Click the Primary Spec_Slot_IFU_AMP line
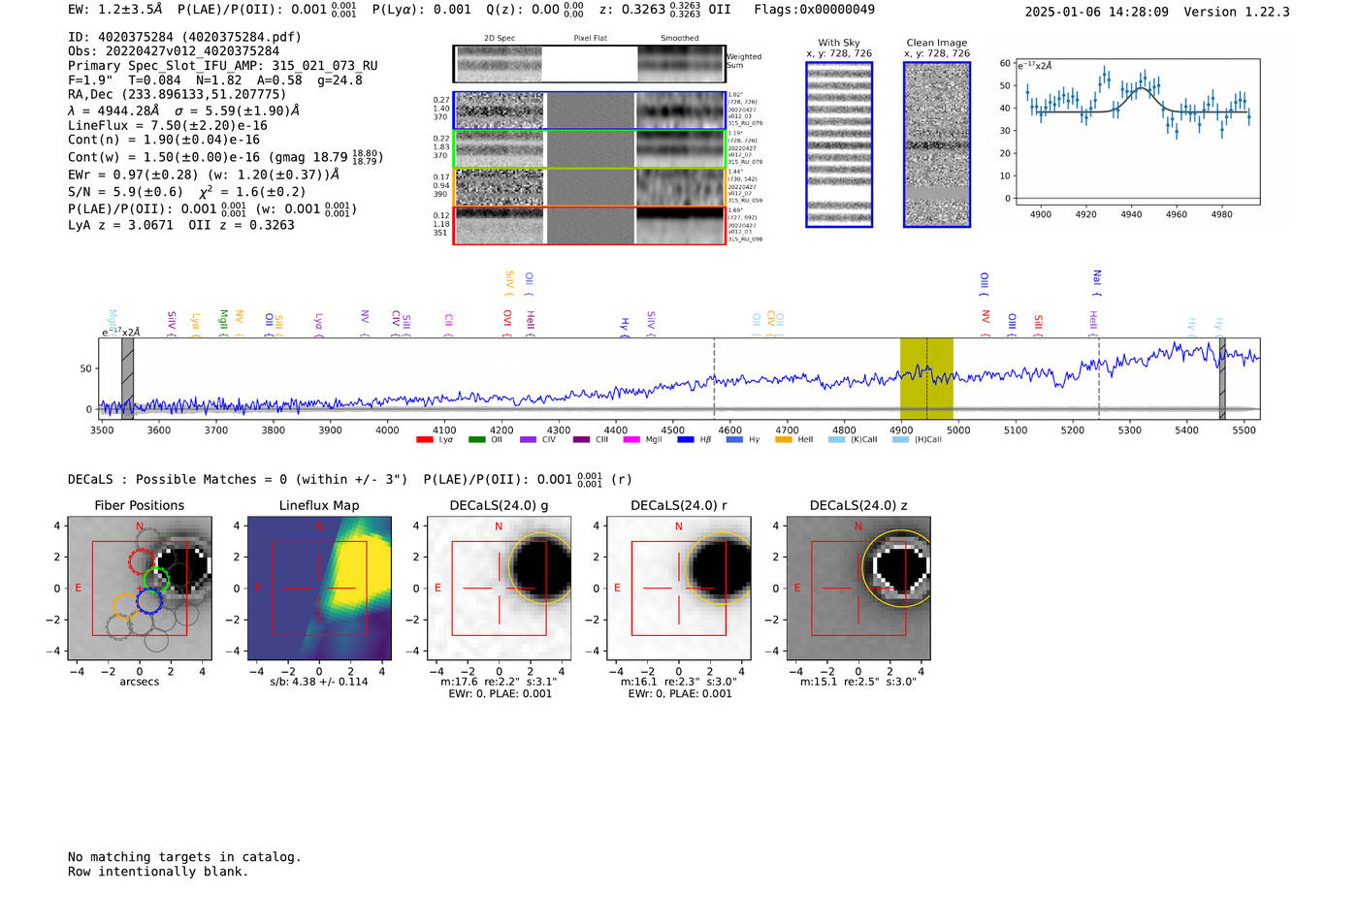 223,66
